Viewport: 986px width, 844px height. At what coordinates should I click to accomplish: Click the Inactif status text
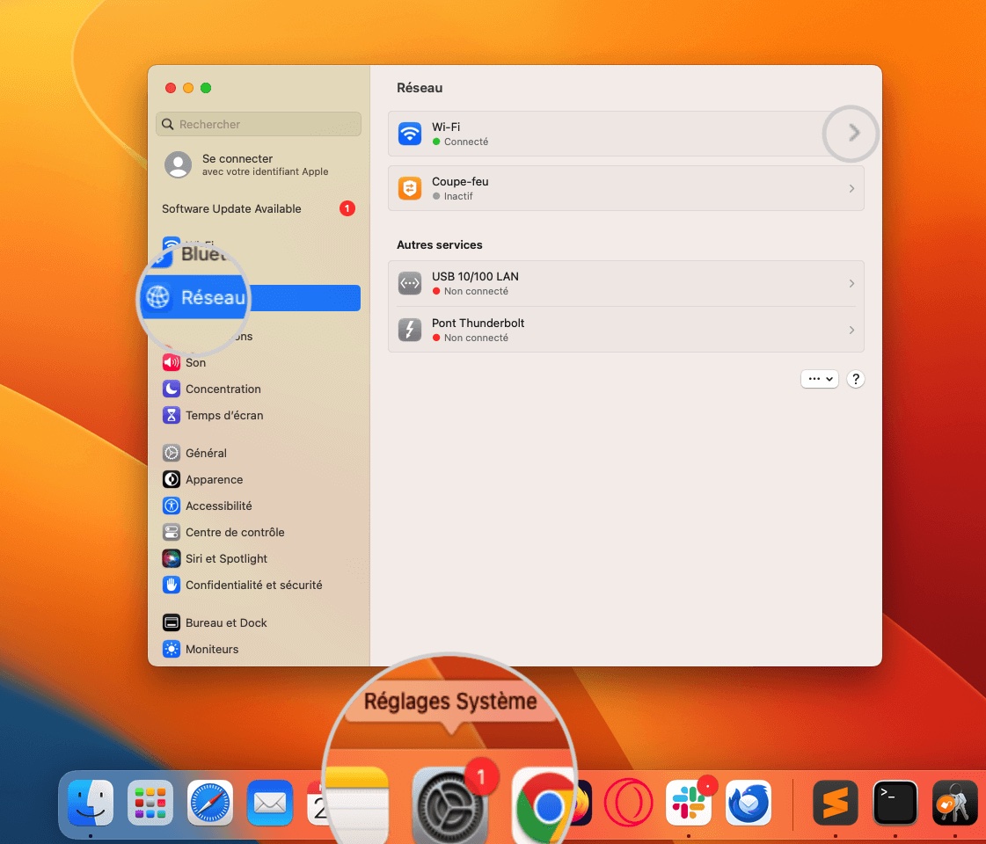coord(458,197)
